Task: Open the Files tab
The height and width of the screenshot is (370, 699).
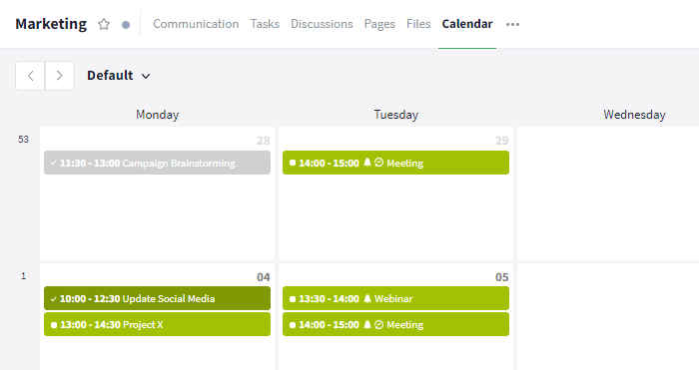Action: point(418,24)
